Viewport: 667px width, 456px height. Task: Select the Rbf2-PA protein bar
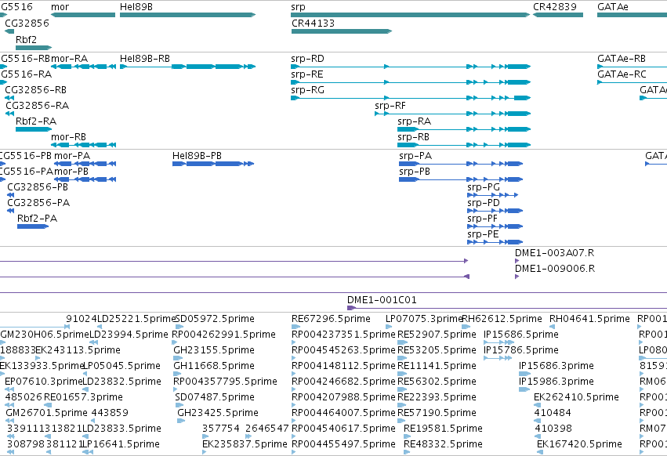coord(33,226)
